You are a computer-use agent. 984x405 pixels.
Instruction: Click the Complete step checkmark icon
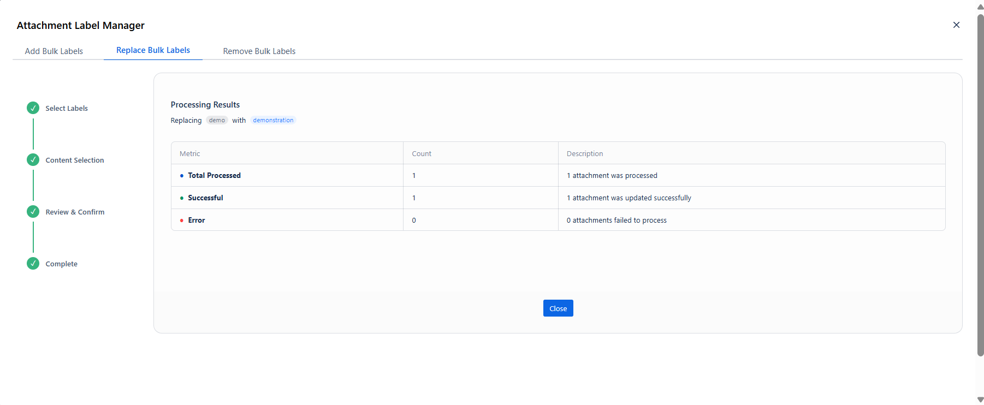click(x=33, y=263)
